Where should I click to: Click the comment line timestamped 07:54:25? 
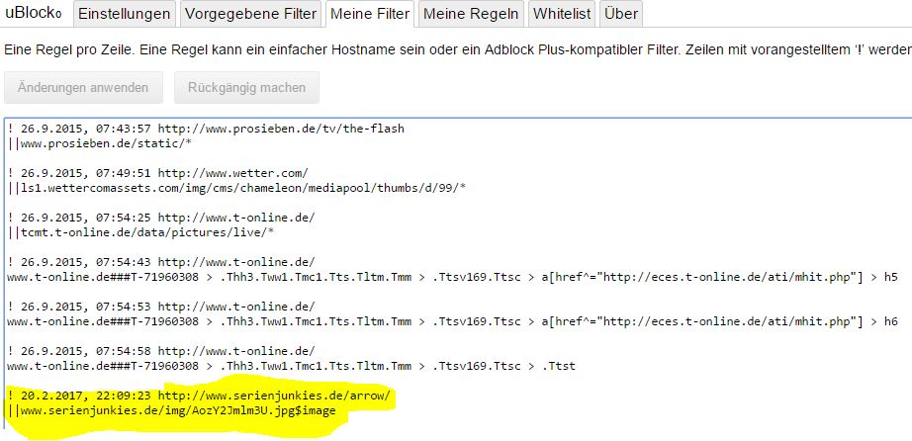coord(161,218)
